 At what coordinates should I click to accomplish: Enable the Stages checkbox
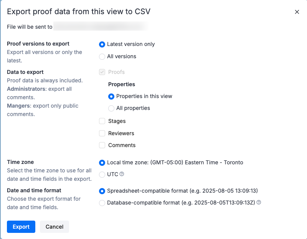pos(102,121)
